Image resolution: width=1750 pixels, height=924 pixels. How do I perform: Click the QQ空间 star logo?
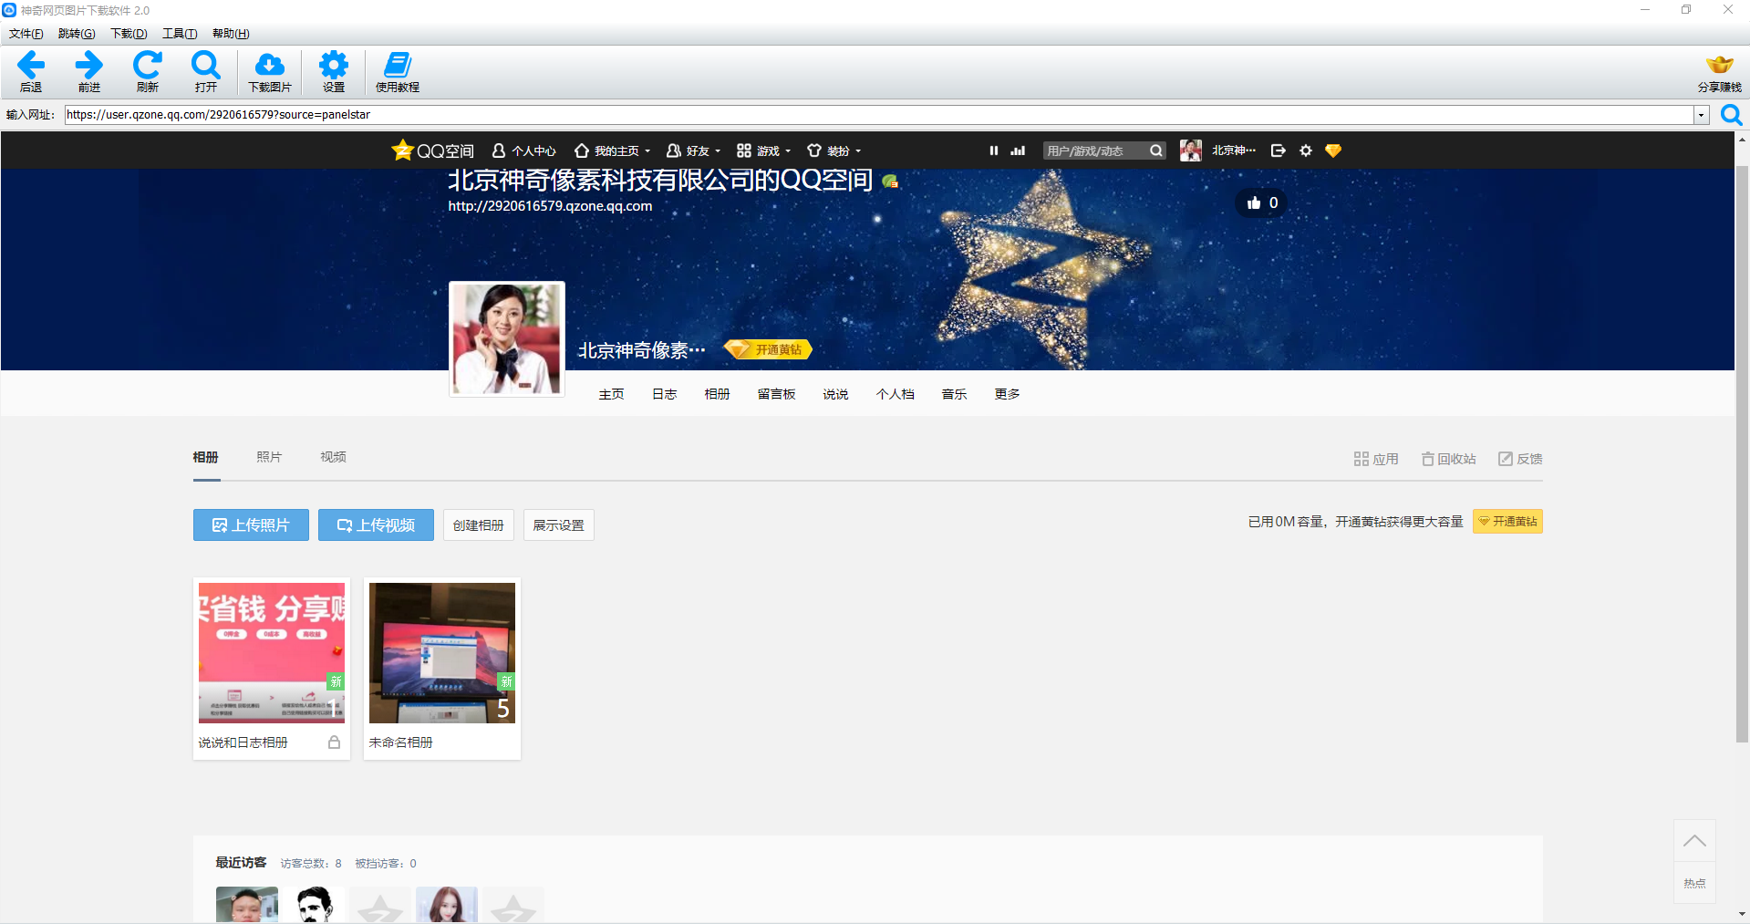pos(433,151)
